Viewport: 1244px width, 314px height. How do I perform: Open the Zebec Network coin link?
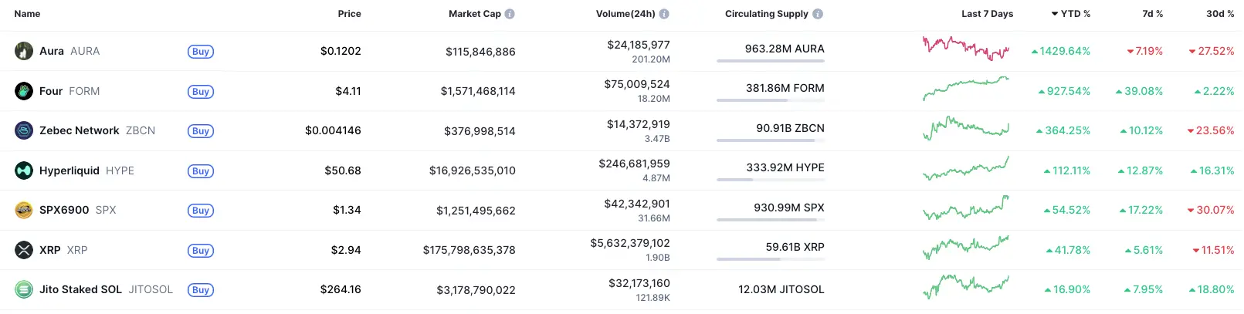(x=80, y=130)
